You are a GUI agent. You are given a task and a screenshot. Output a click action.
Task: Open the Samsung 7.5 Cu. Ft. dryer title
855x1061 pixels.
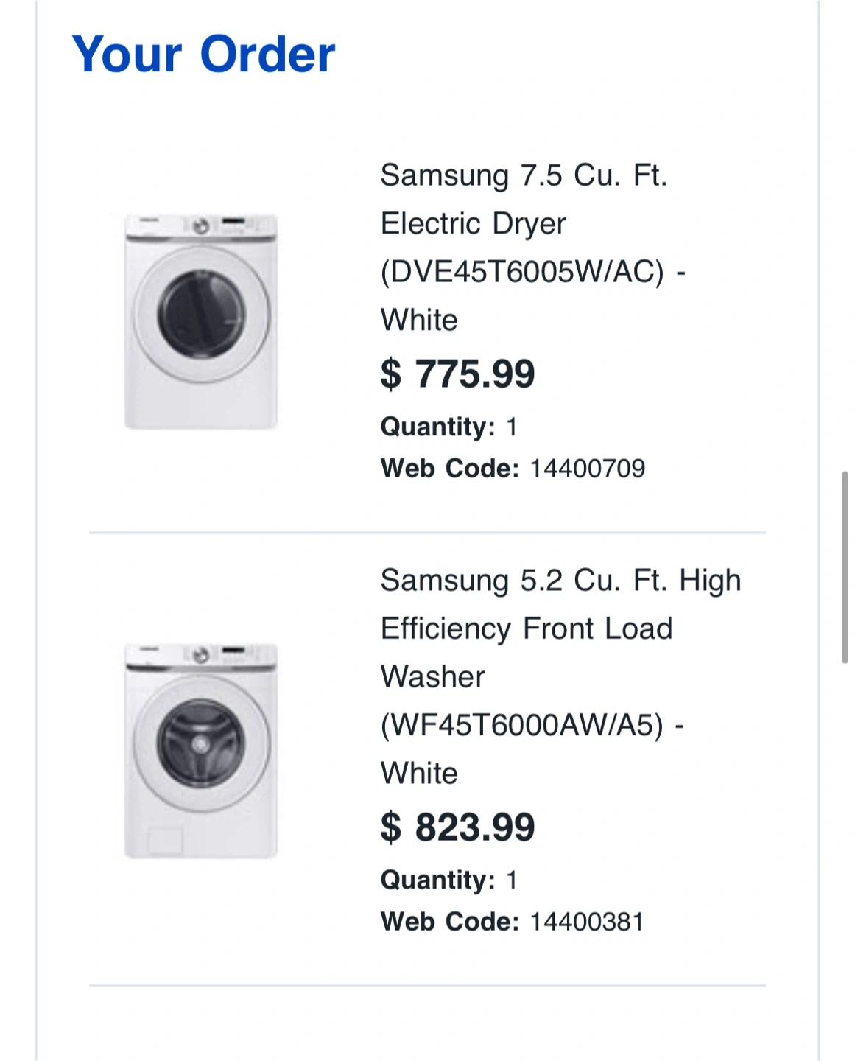(x=524, y=176)
